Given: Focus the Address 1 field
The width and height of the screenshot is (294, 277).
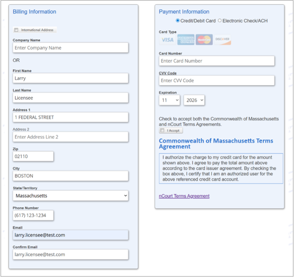Looking at the screenshot, I should click(x=71, y=117).
